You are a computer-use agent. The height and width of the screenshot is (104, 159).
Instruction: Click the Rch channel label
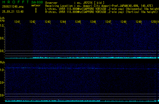pos(2,62)
